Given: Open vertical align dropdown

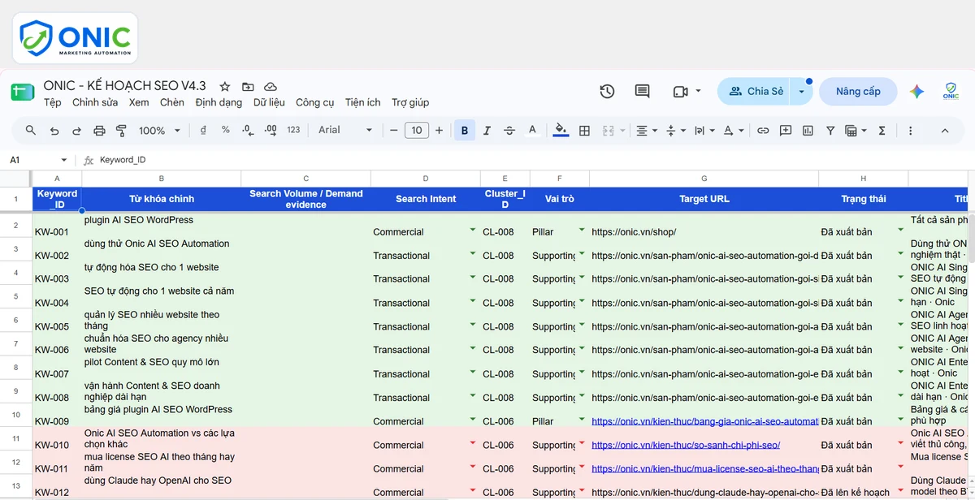Looking at the screenshot, I should pos(676,130).
